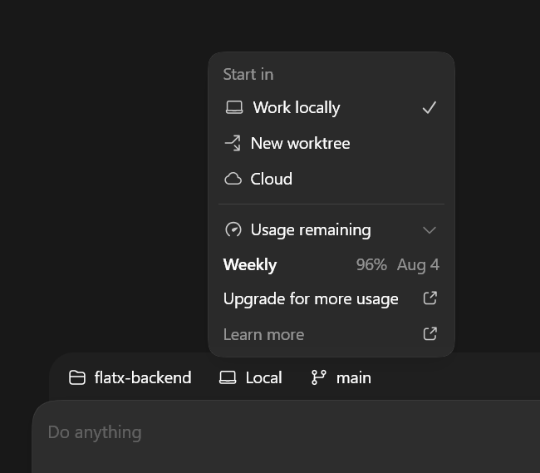Click the gauge icon beside Usage remaining
Image resolution: width=540 pixels, height=473 pixels.
coord(233,229)
